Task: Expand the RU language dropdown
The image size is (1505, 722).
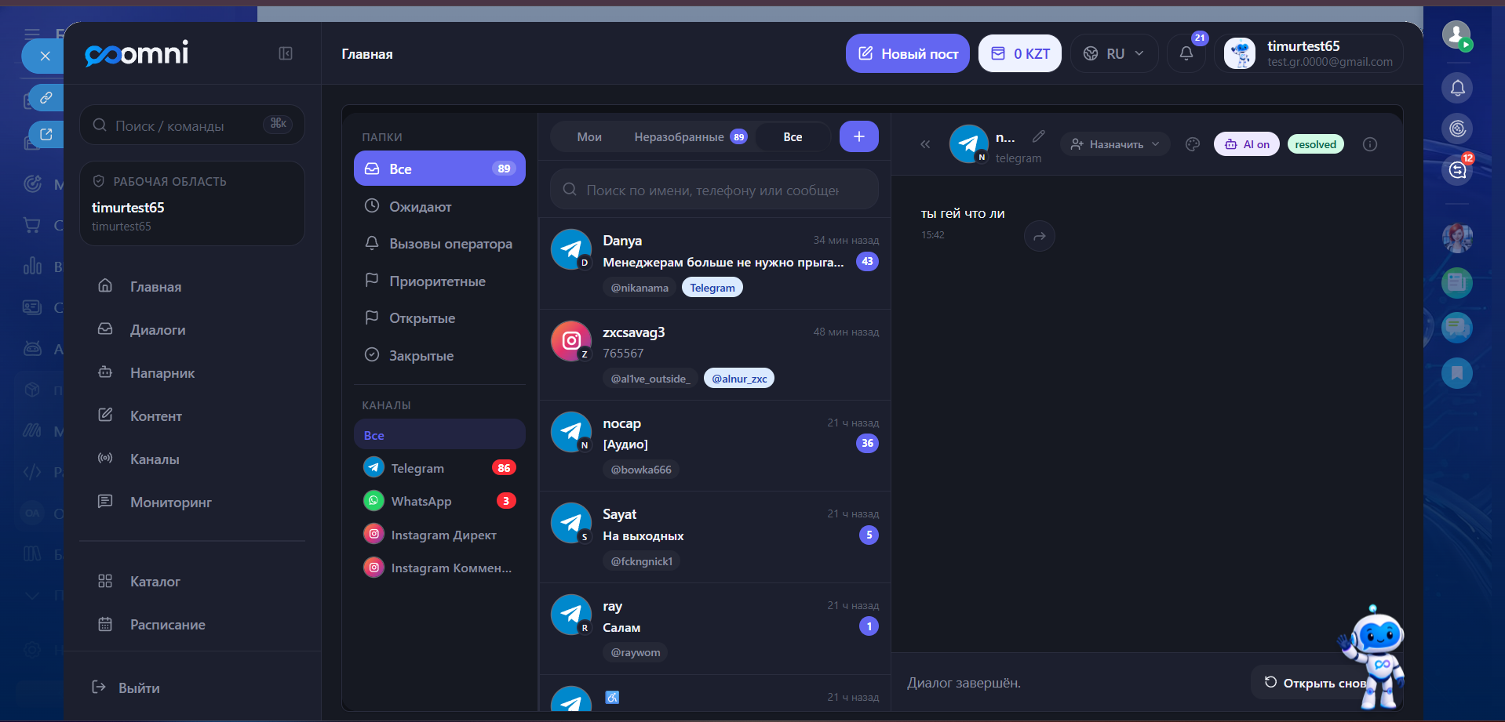Action: [x=1114, y=53]
